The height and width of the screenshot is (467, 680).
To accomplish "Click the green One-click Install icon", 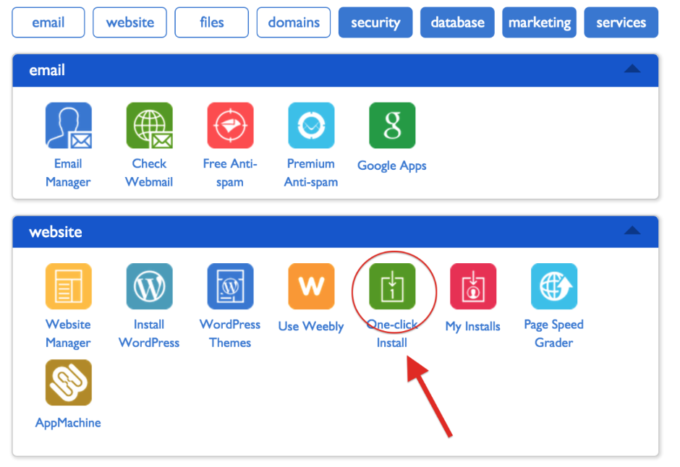I will pyautogui.click(x=392, y=286).
